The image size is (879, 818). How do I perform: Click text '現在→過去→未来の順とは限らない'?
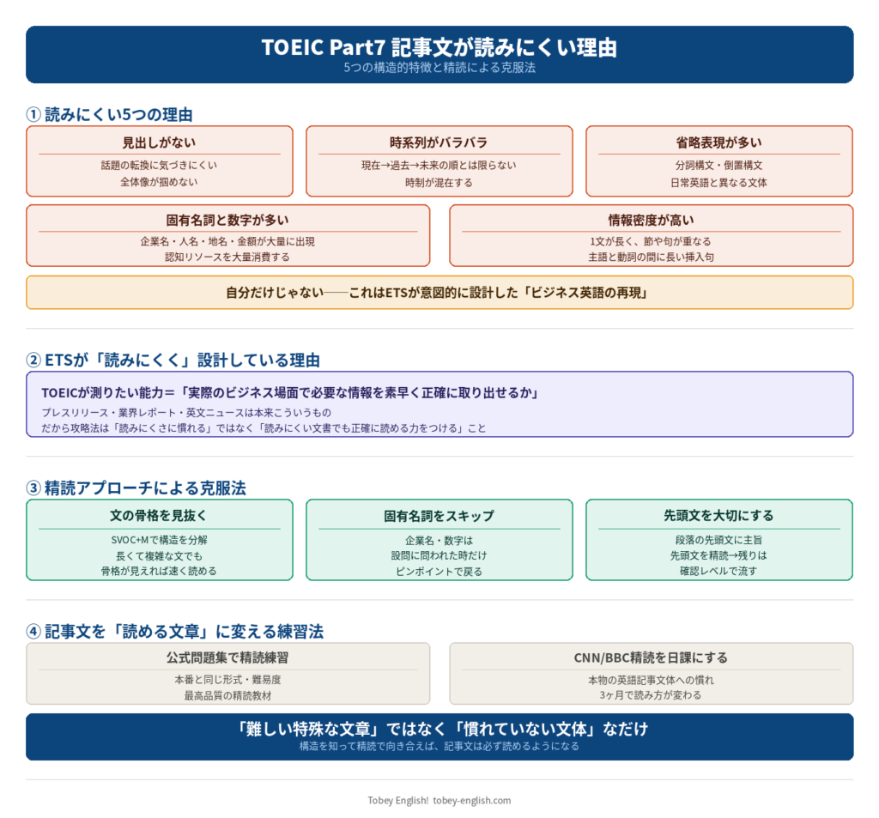439,166
